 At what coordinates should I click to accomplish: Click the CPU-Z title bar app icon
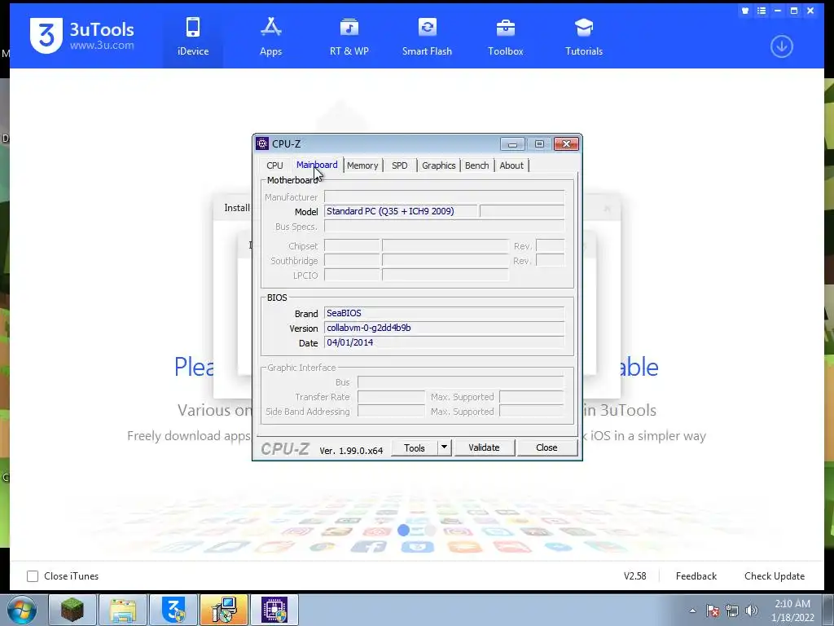262,143
